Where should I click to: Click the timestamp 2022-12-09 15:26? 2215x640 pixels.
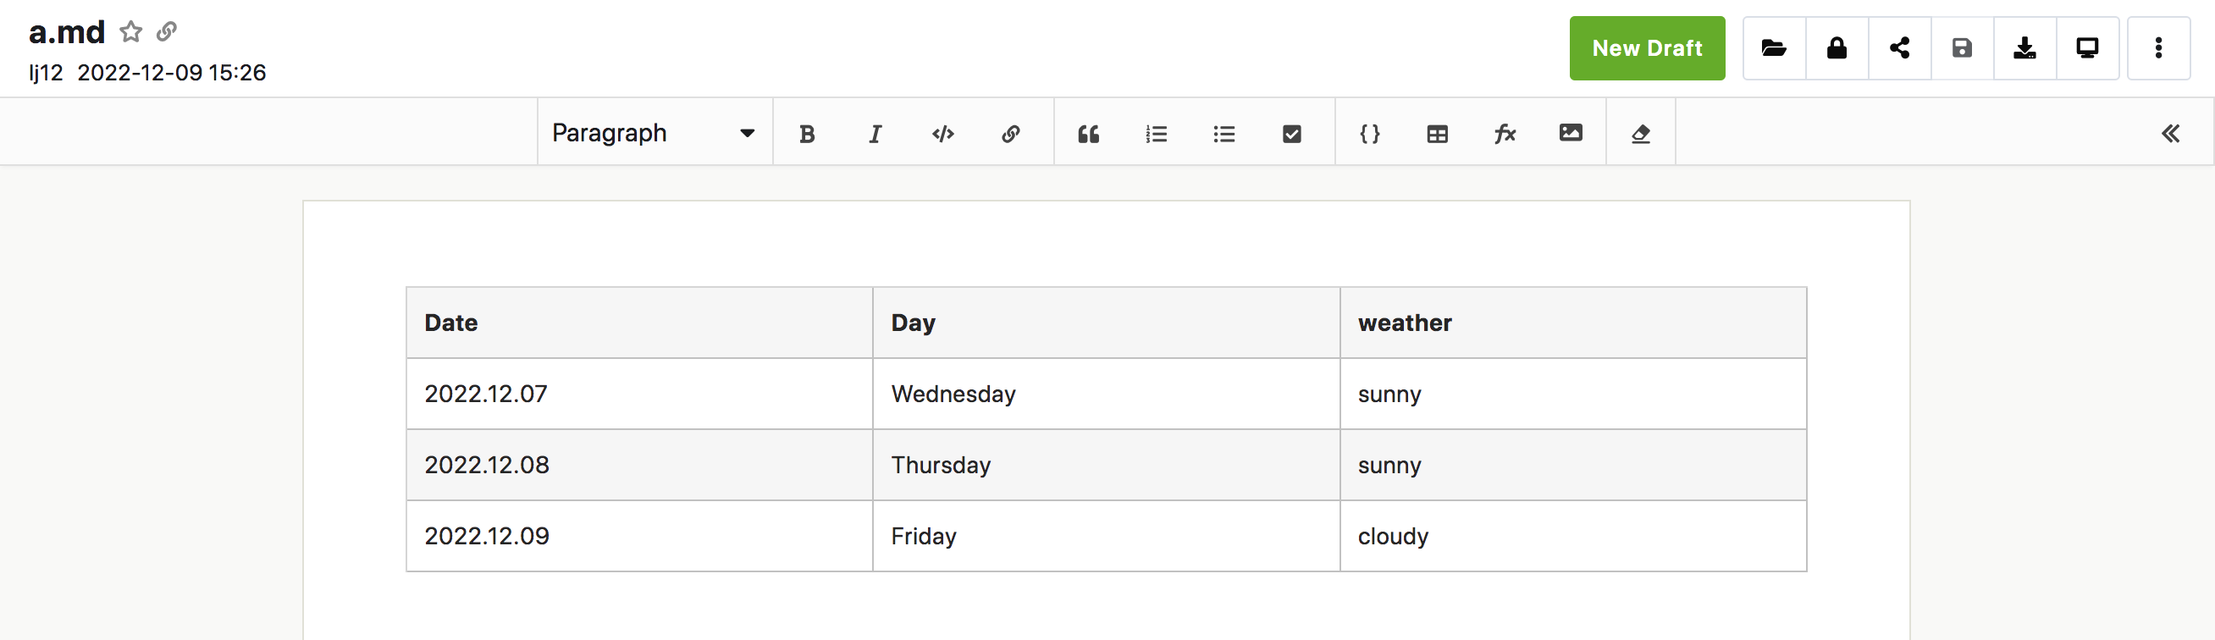172,73
